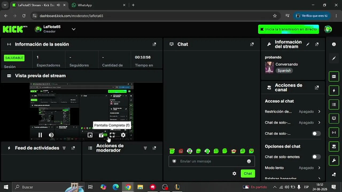Click Inicia la transmisión en directo button
The height and width of the screenshot is (192, 342).
click(289, 29)
